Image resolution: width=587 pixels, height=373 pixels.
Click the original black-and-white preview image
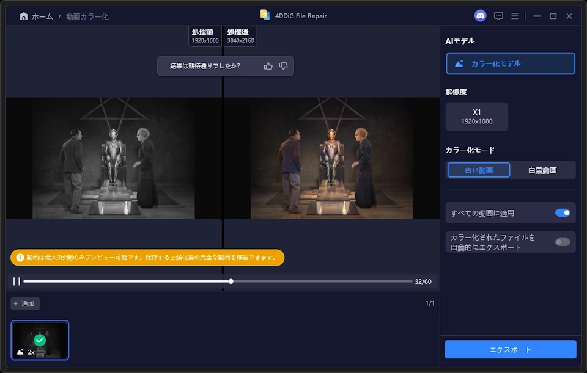[x=114, y=158]
